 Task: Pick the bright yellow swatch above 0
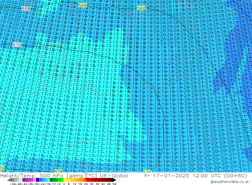pos(65,180)
